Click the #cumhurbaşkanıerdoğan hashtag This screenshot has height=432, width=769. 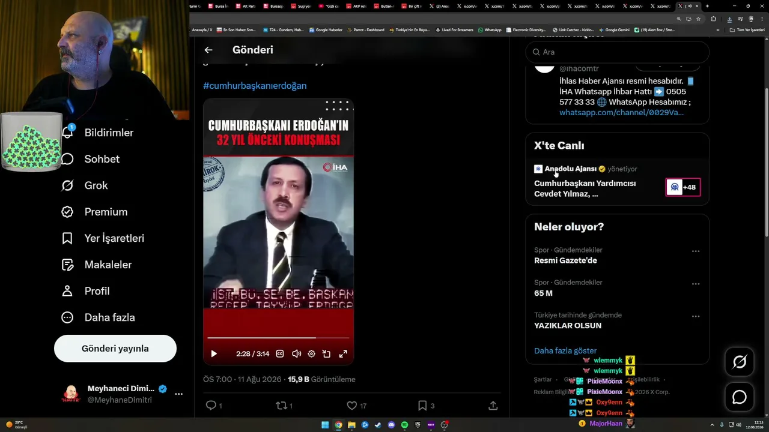click(x=255, y=86)
